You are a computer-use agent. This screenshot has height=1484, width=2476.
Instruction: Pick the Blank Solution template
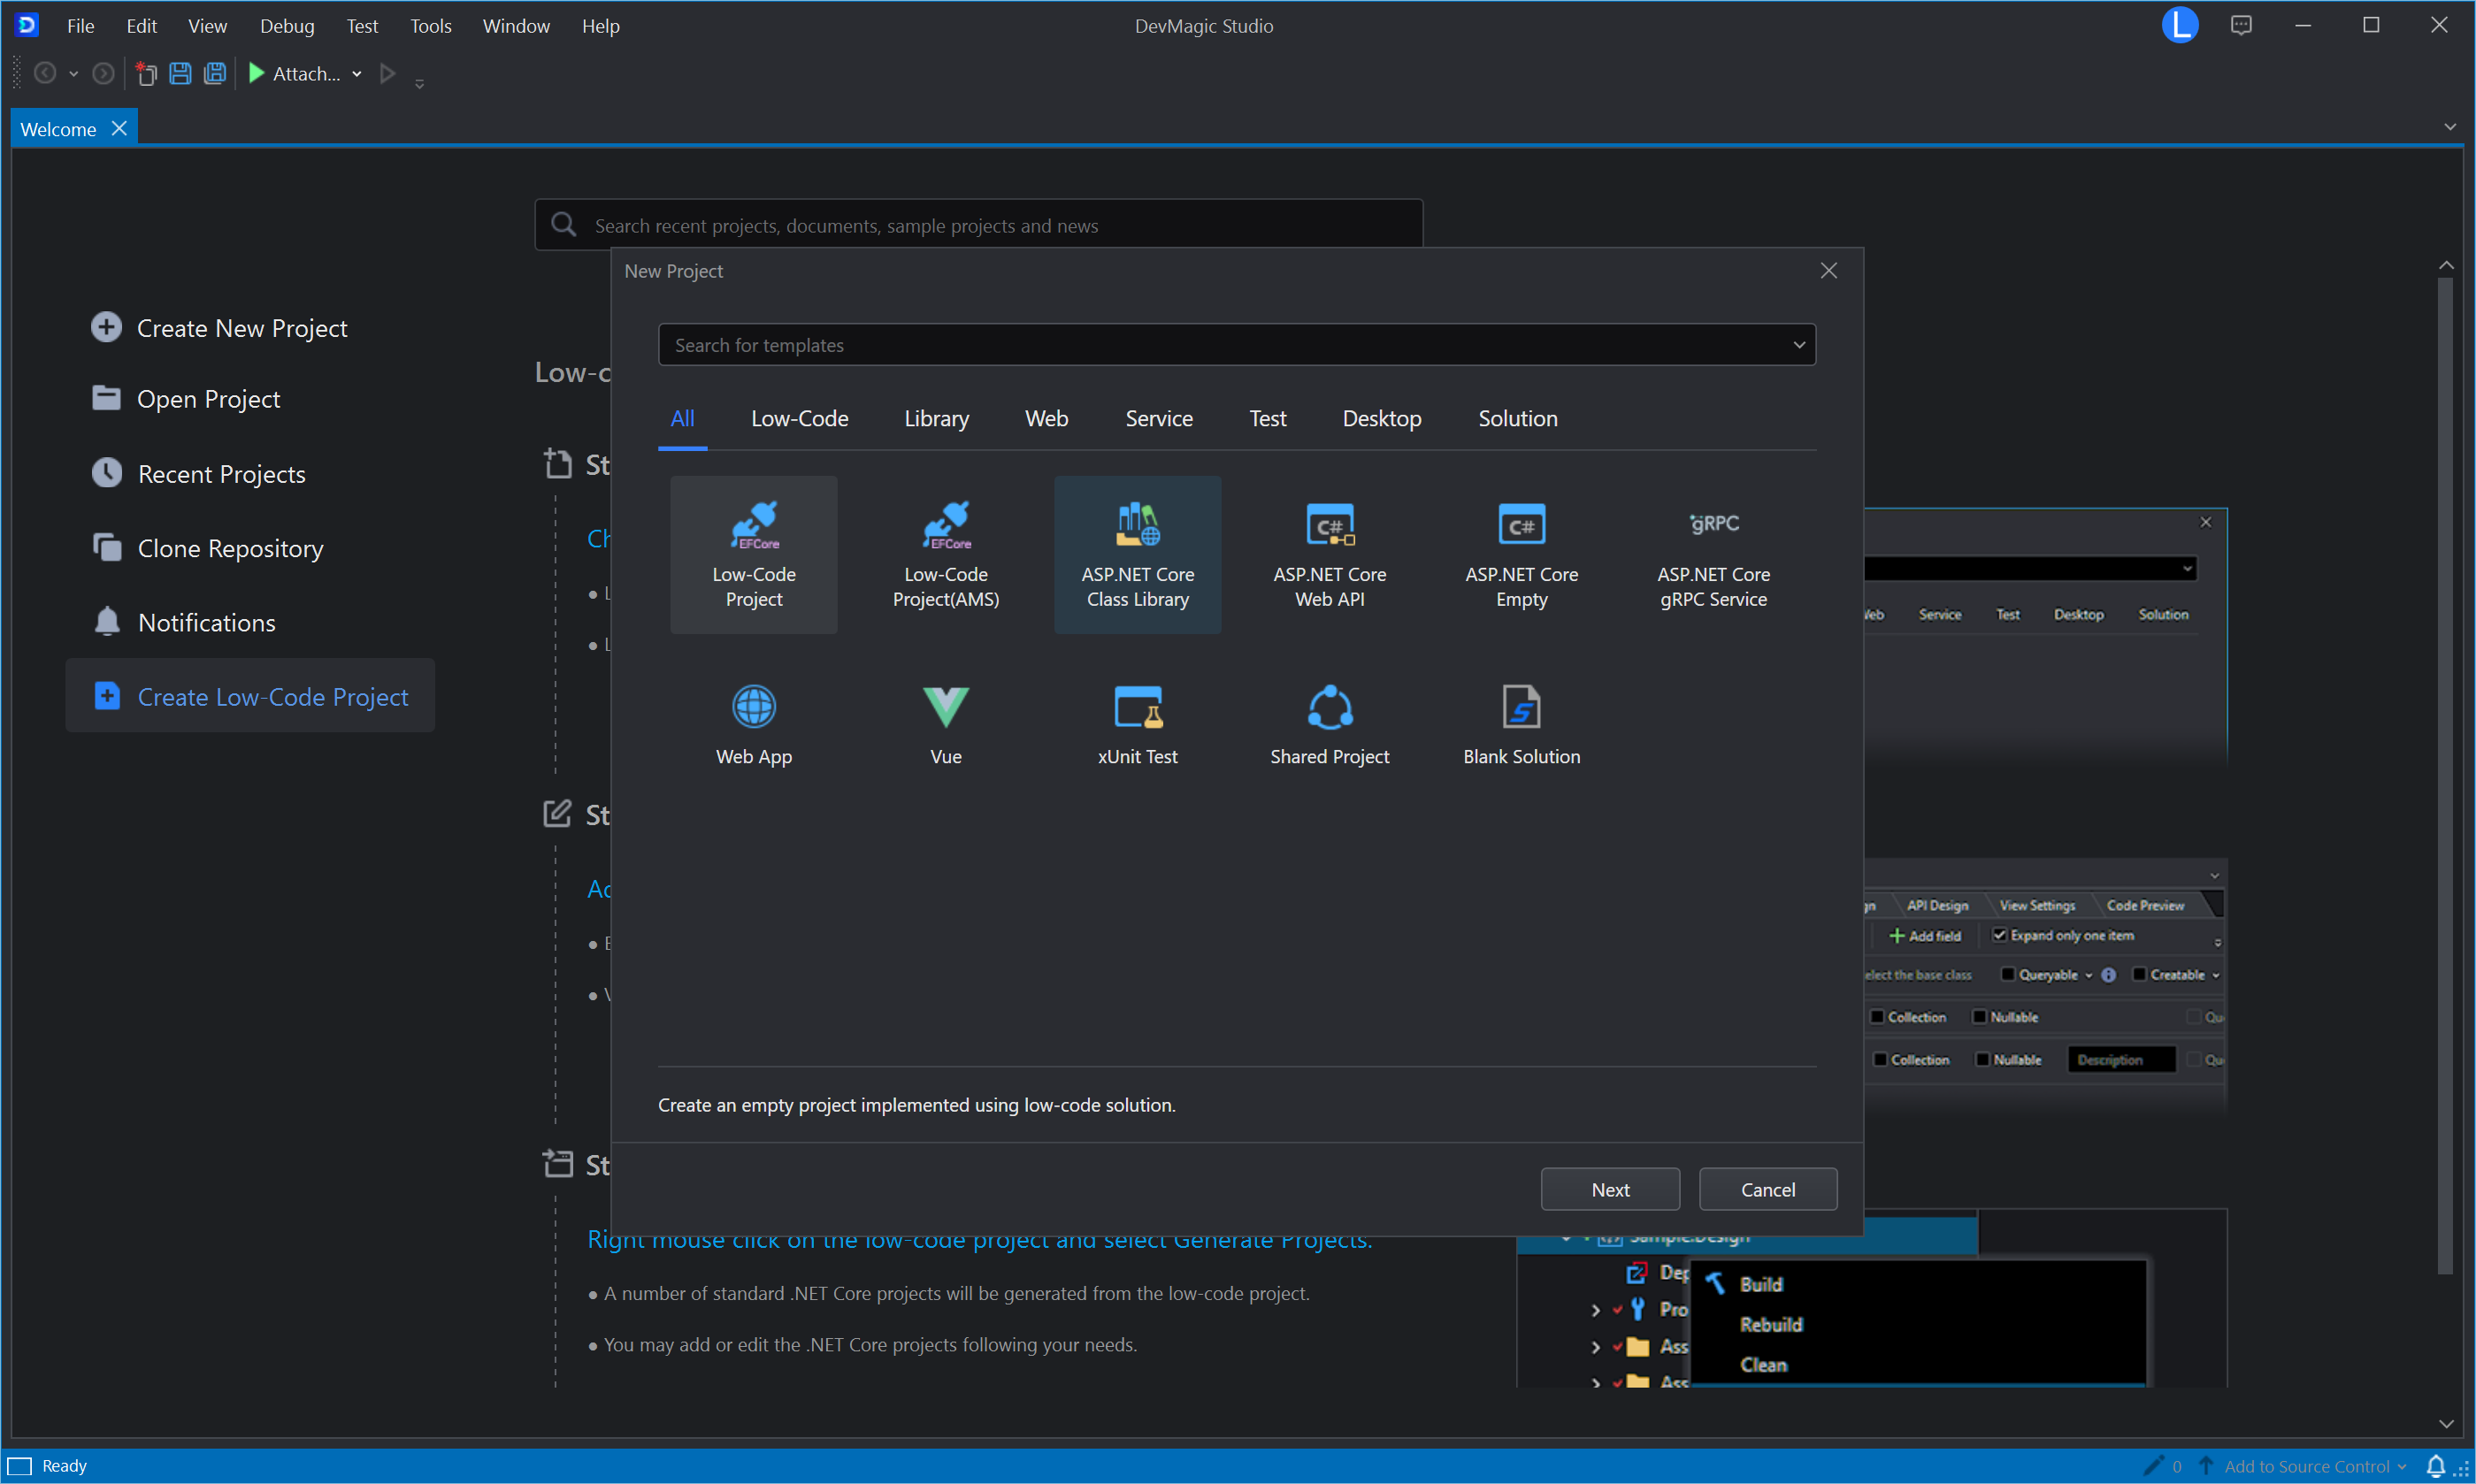pyautogui.click(x=1521, y=725)
